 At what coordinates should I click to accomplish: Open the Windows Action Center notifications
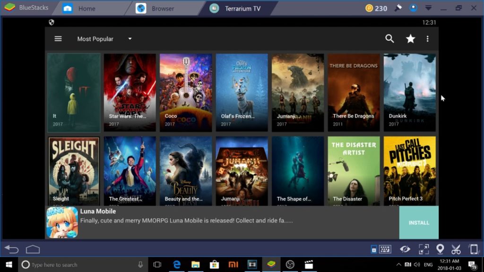pos(472,264)
